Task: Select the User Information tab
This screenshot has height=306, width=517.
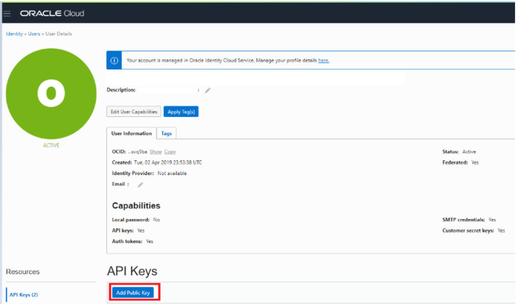Action: (x=131, y=134)
